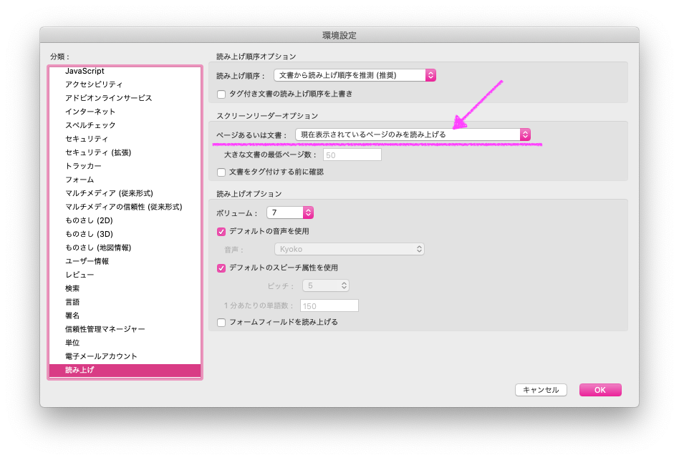
Task: Choose インターネット in the category list
Action: [125, 112]
